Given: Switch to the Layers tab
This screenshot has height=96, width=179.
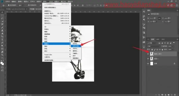Looking at the screenshot, I should pos(153,39).
